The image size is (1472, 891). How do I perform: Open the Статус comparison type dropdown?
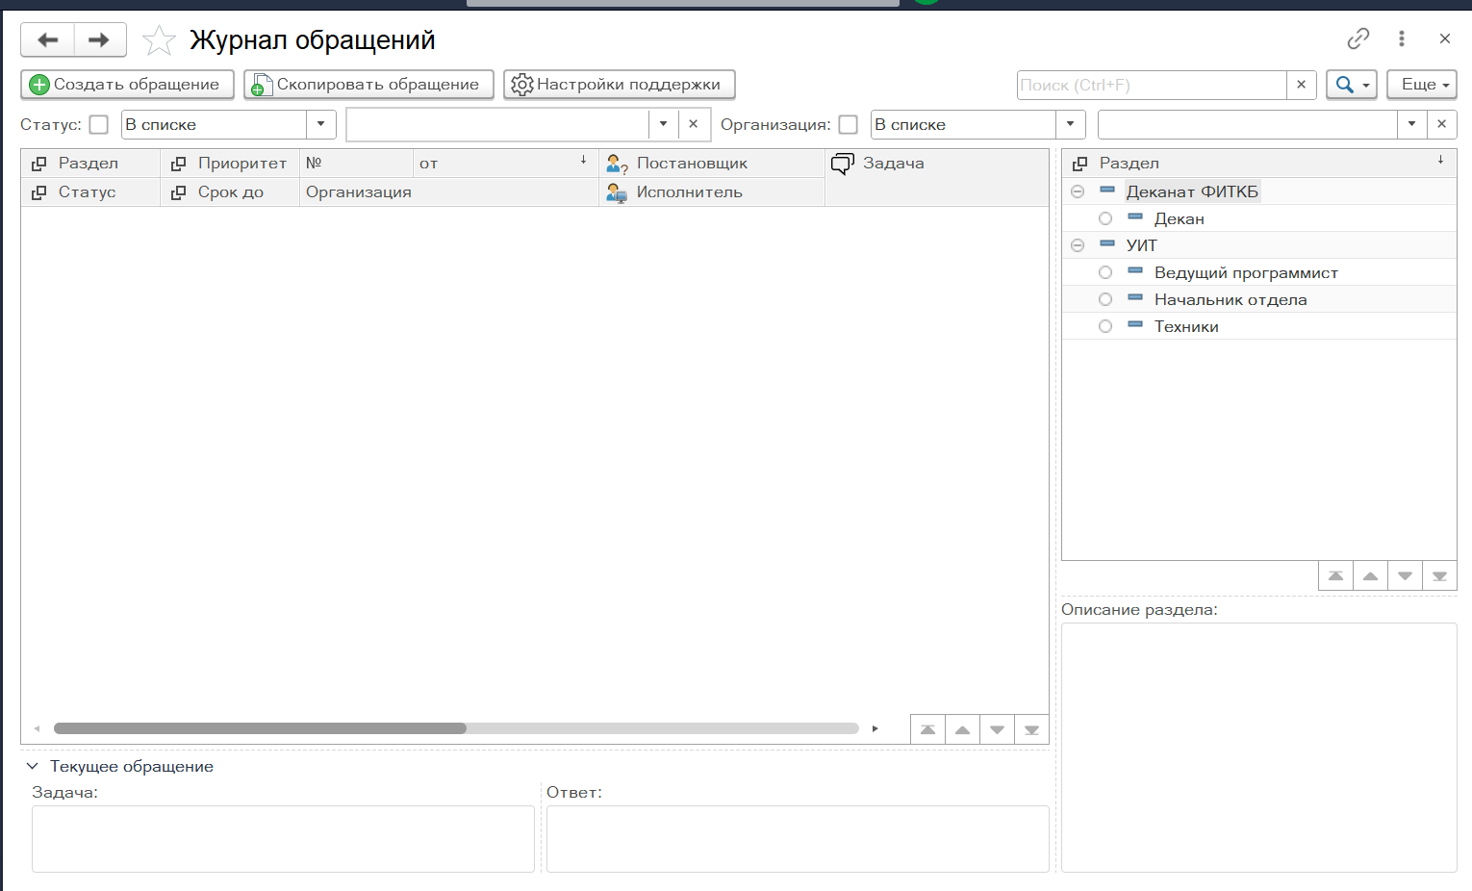click(x=321, y=125)
